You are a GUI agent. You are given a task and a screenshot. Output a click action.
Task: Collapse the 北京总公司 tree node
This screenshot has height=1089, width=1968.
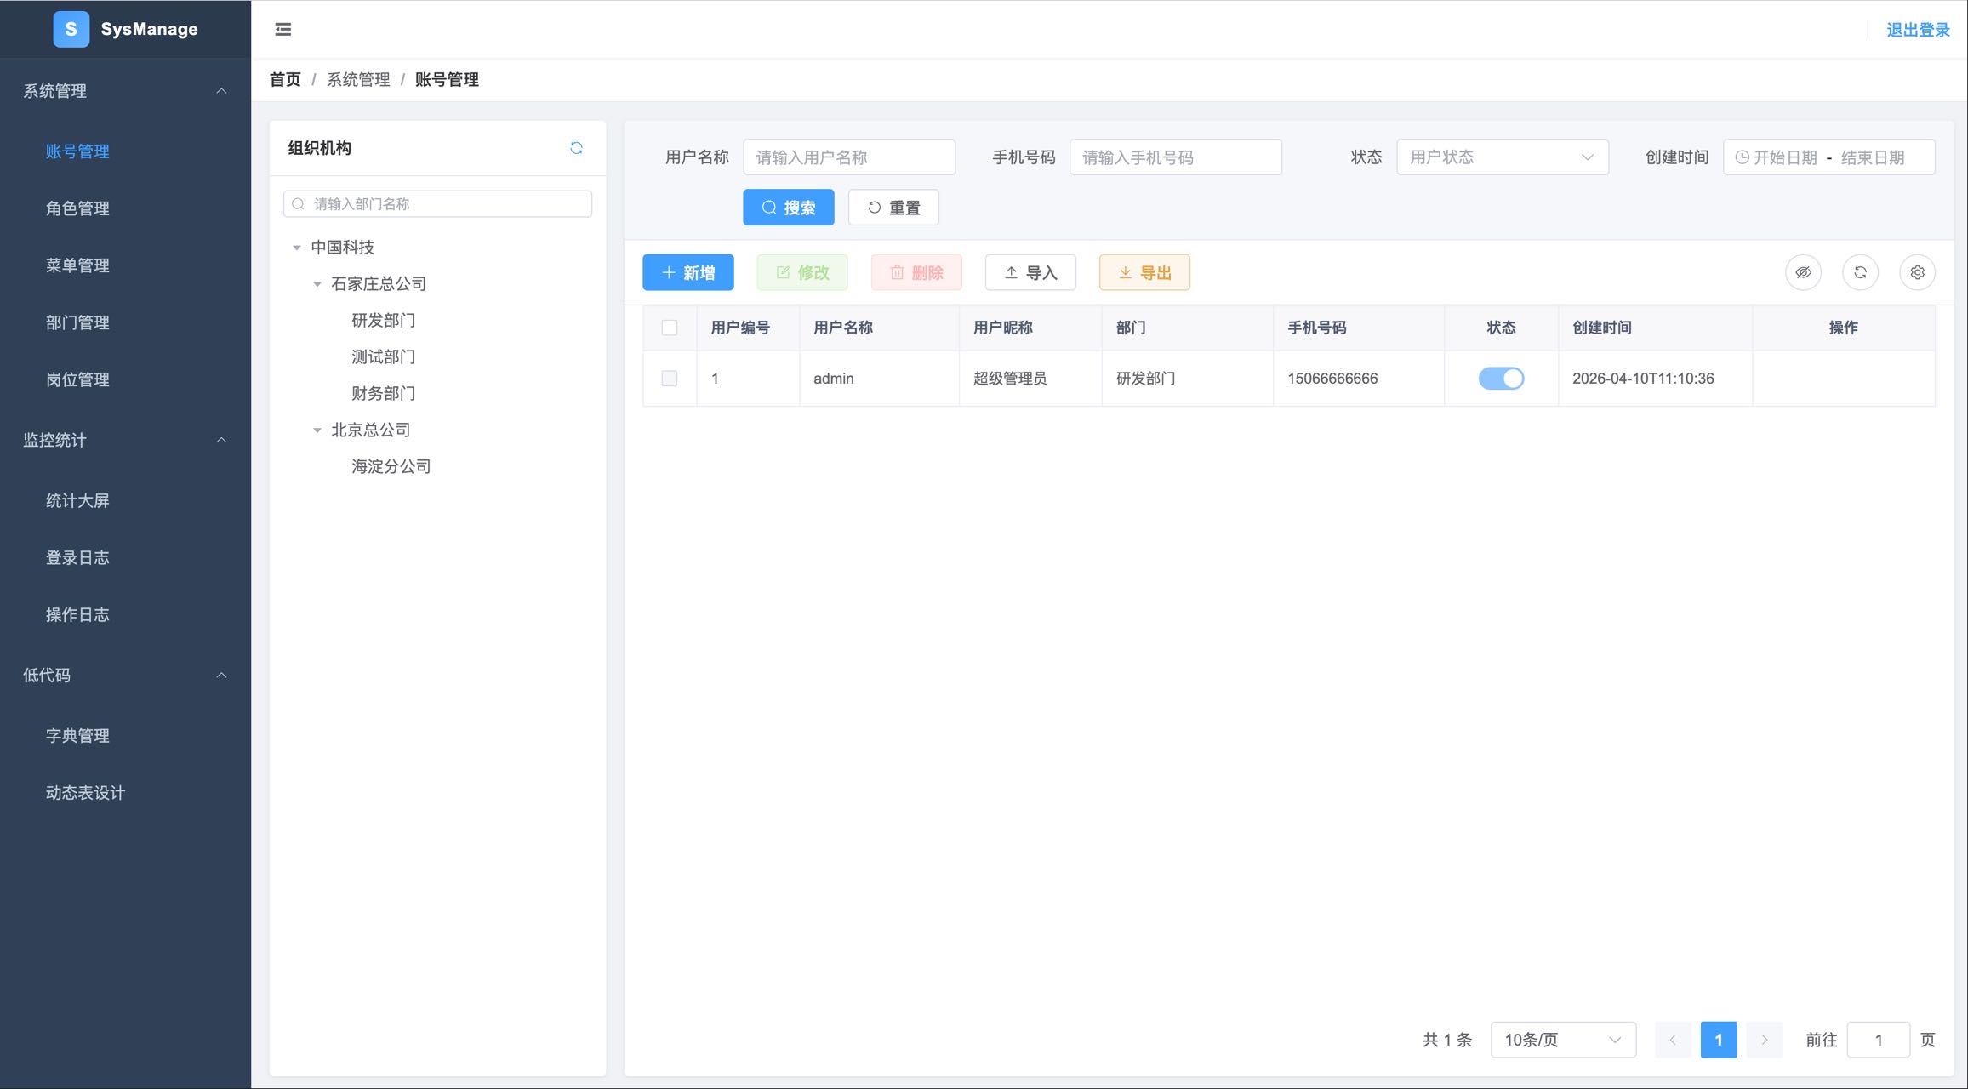point(318,430)
